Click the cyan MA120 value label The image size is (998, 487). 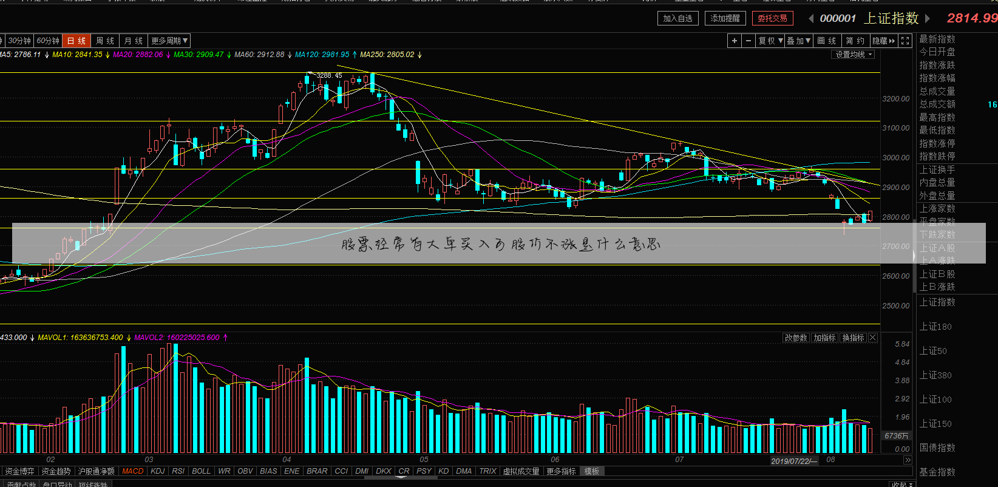(322, 55)
